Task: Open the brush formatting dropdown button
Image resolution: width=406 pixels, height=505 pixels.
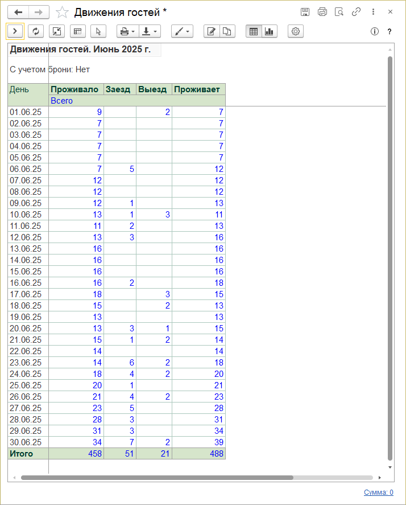Action: (x=182, y=31)
